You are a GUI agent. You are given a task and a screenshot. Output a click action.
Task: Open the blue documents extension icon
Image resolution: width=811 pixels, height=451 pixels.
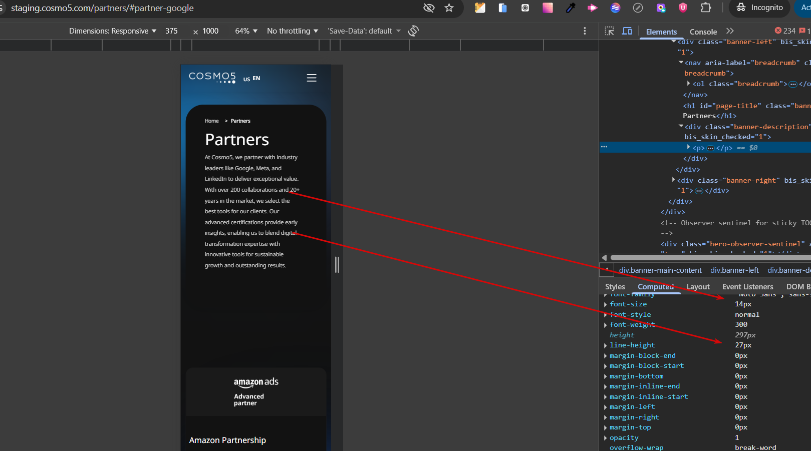point(502,8)
